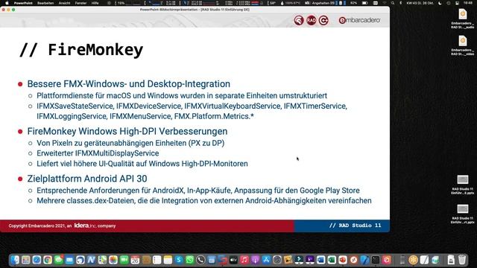The image size is (477, 268).
Task: Open the RAD Studio 11 Einführ...rt.pptx desktop file
Action: [x=463, y=214]
